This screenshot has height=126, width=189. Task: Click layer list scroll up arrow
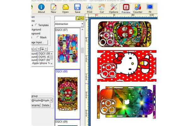[x=52, y=54]
